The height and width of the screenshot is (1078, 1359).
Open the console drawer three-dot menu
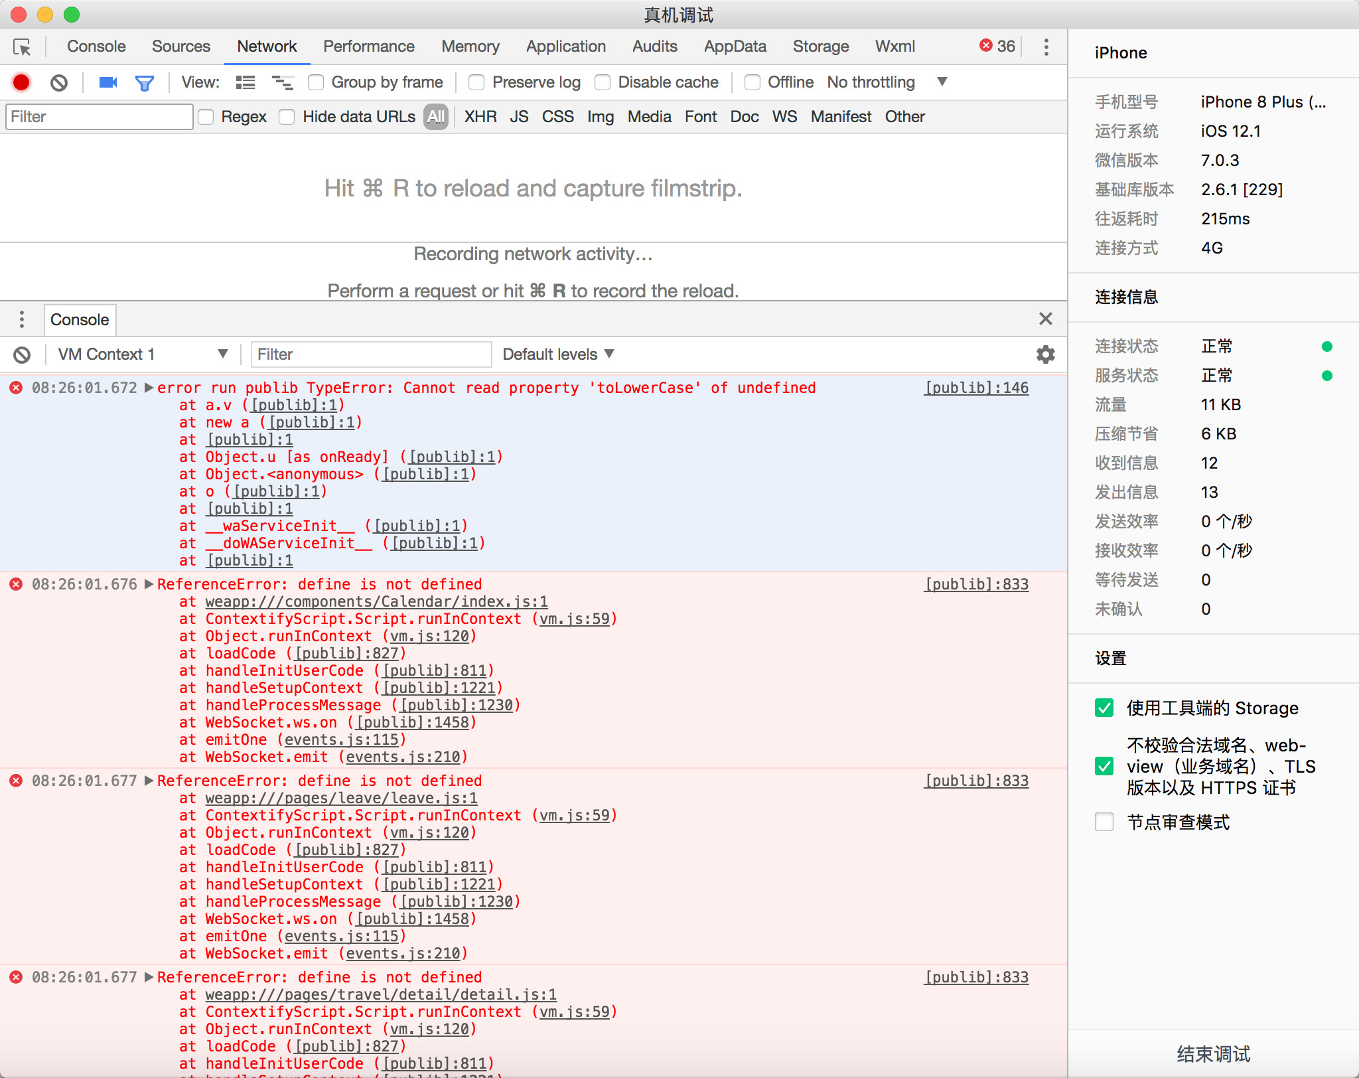pyautogui.click(x=22, y=319)
